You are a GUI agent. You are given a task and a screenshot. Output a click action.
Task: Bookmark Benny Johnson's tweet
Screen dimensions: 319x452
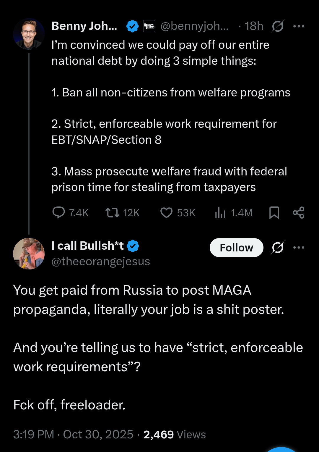click(x=274, y=213)
